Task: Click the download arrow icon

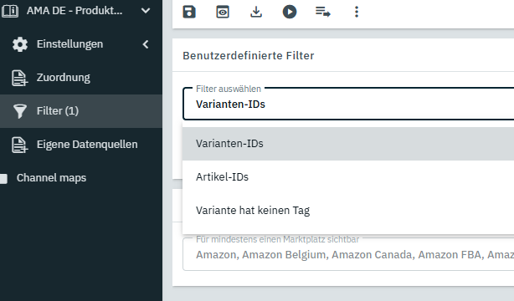Action: [x=256, y=12]
